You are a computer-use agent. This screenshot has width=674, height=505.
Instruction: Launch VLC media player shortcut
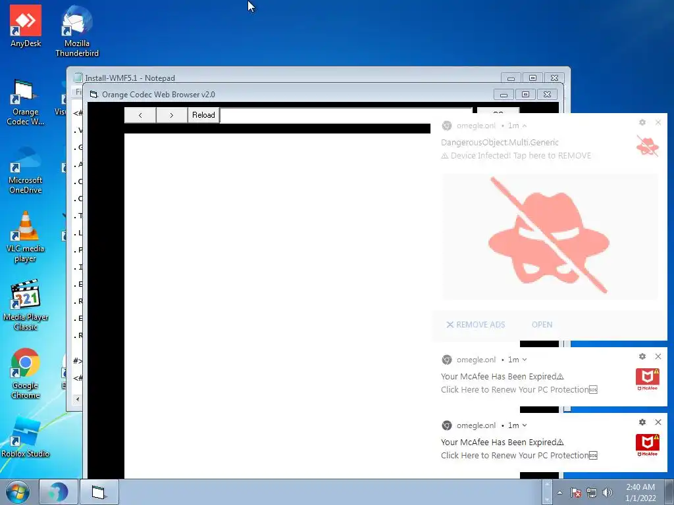[x=26, y=237]
